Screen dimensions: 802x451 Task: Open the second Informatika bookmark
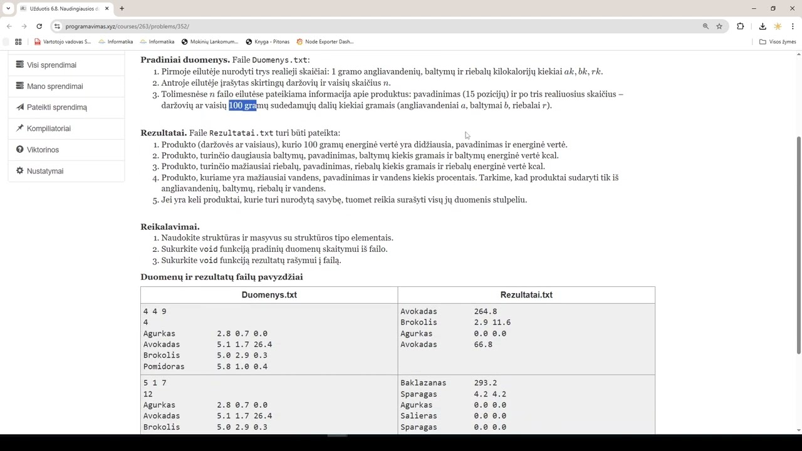[x=157, y=42]
